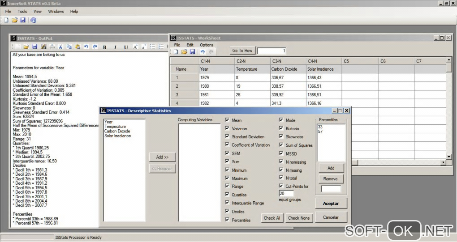Toggle the Percentiles checkbox

[227, 220]
